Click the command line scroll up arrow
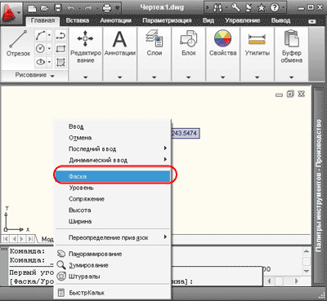This screenshot has height=301, width=327. click(307, 251)
